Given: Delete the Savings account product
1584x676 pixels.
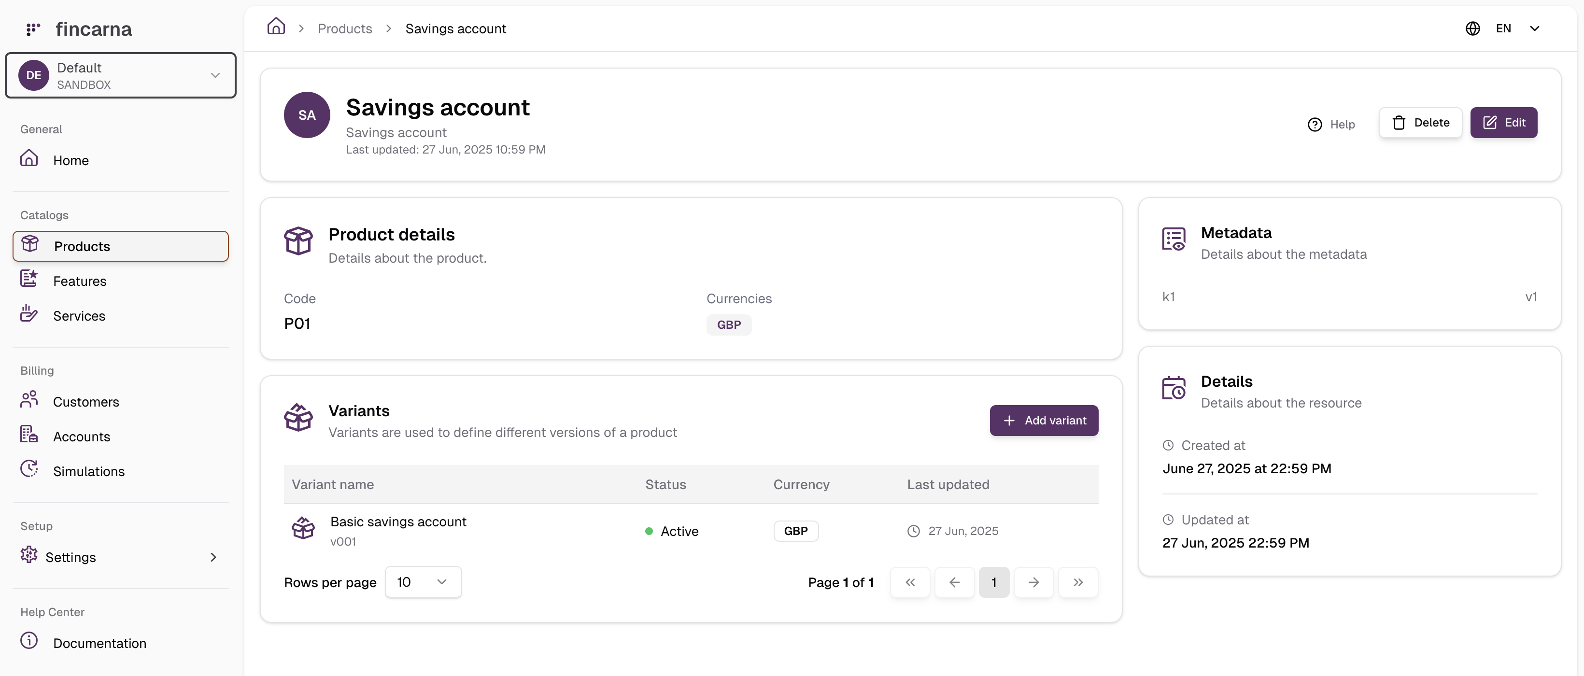Looking at the screenshot, I should 1420,122.
